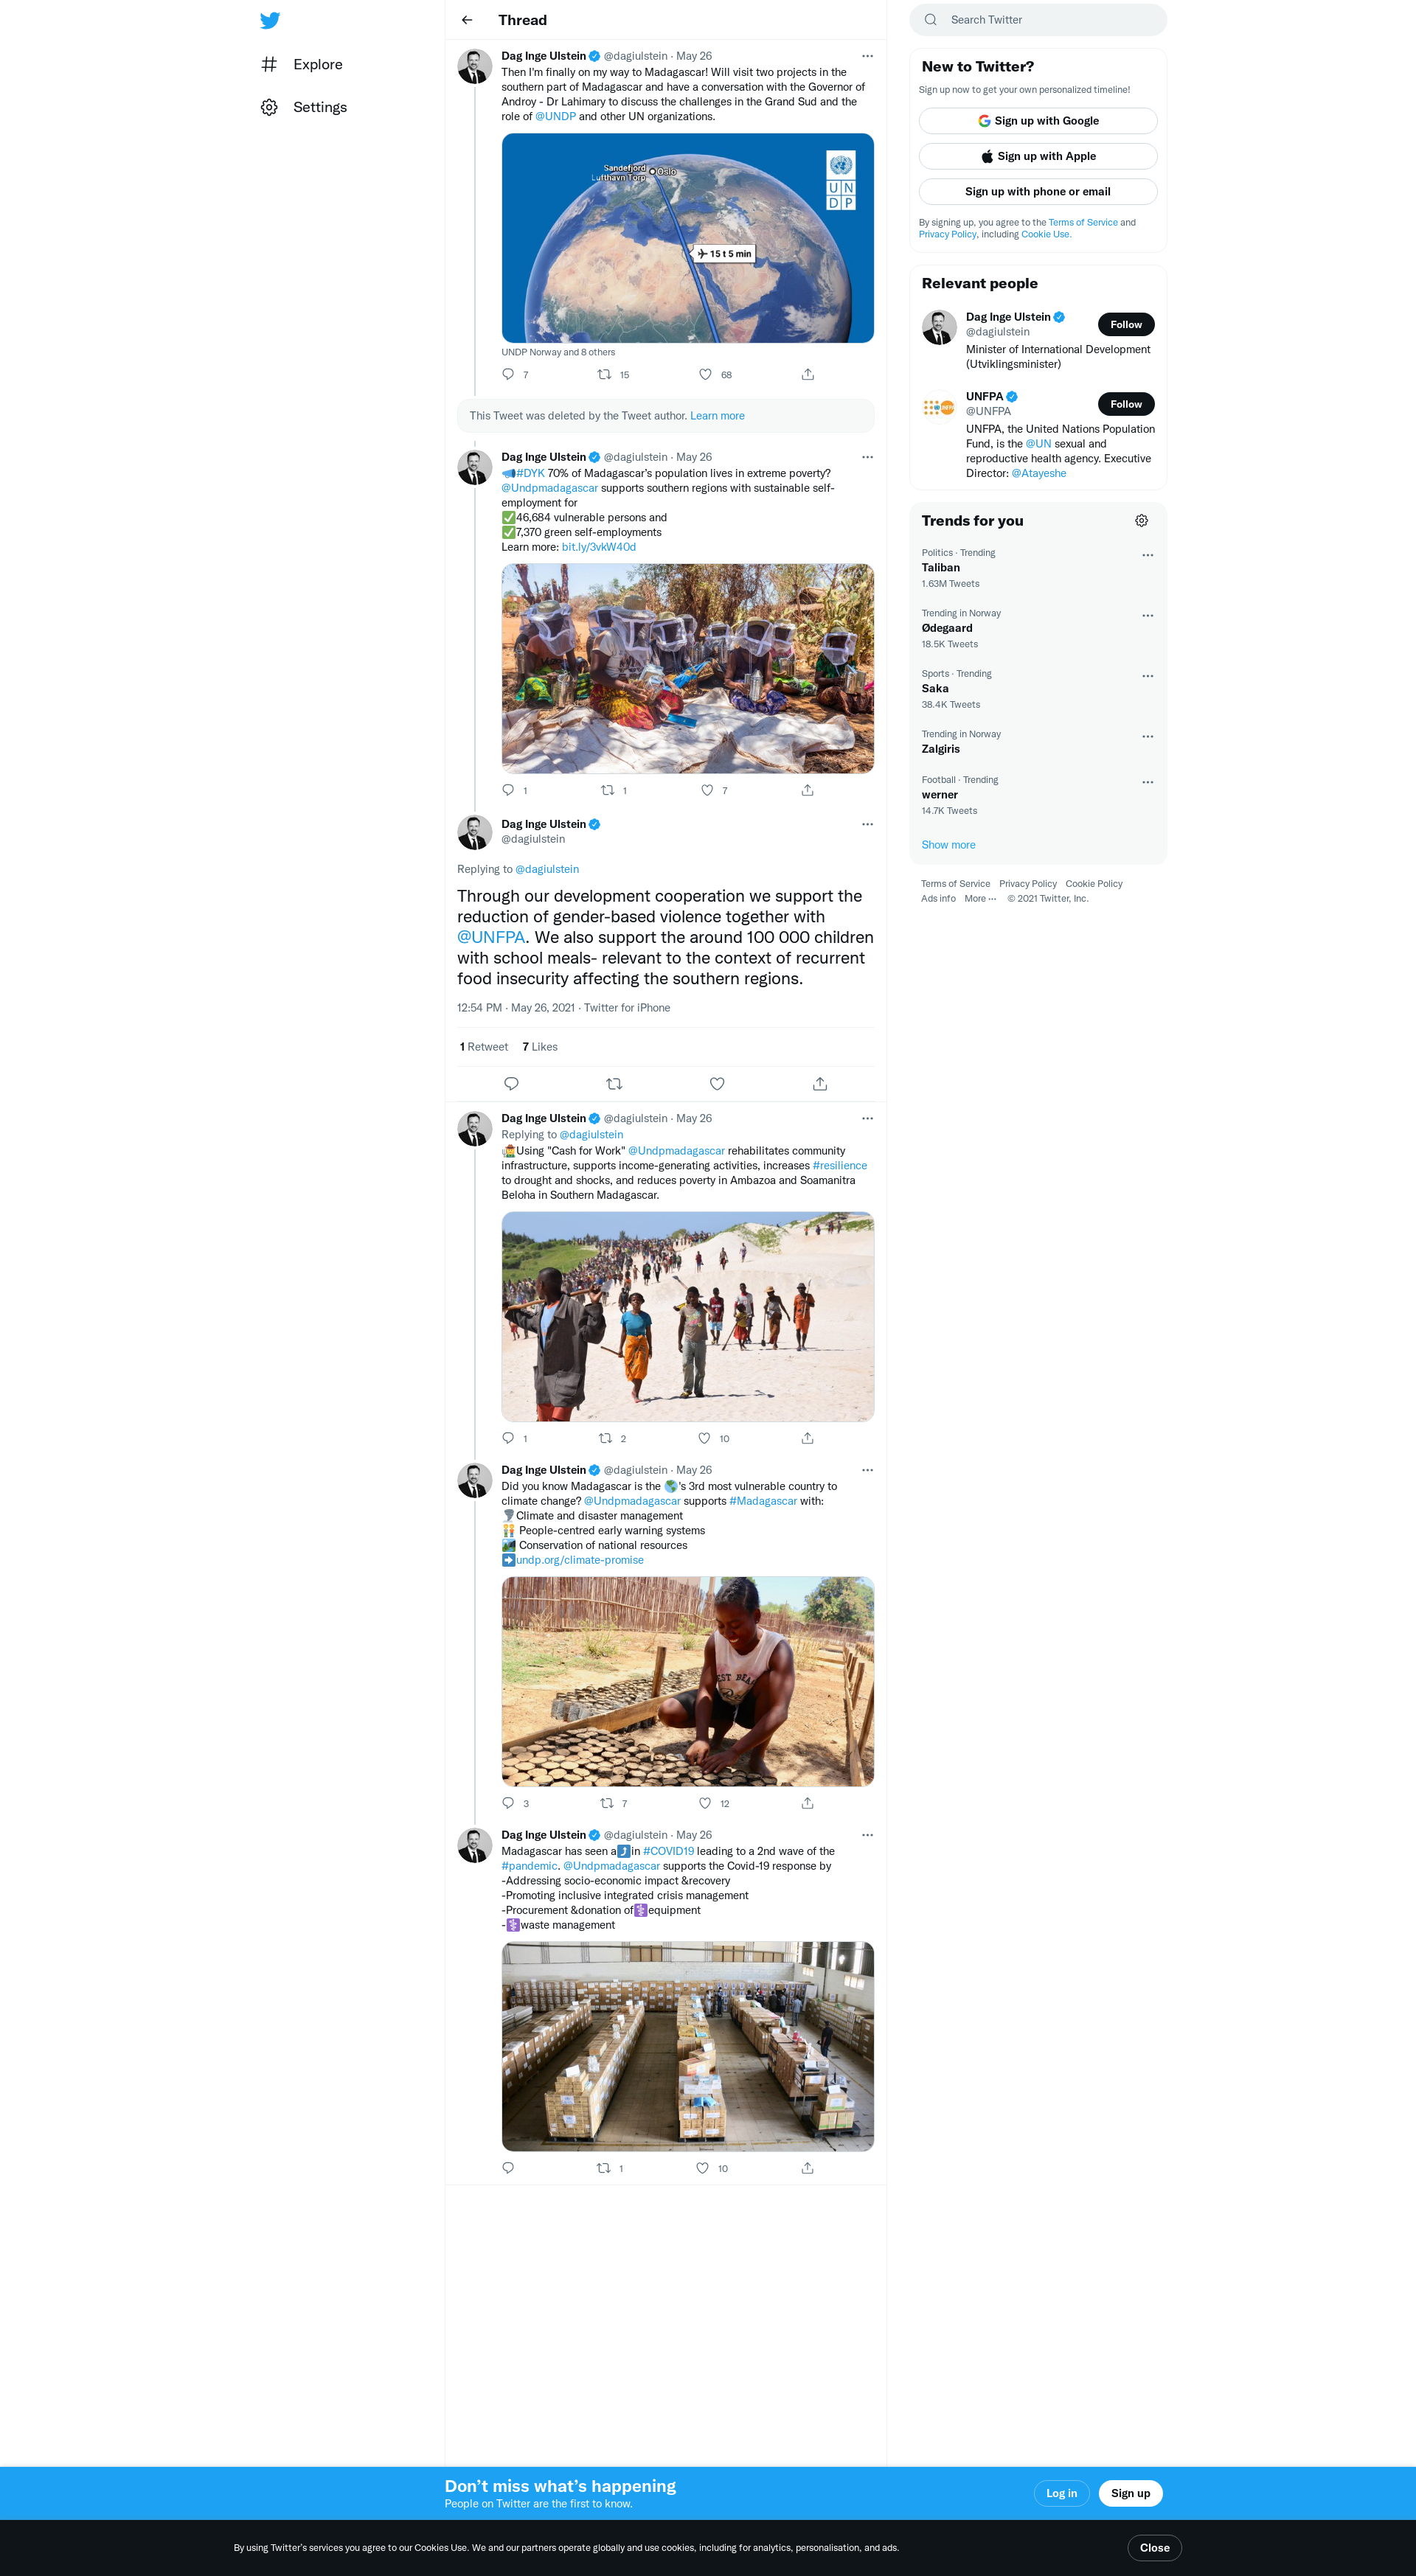The width and height of the screenshot is (1416, 2576).
Task: Open the bit.ly/3vkW40d link
Action: tap(599, 547)
